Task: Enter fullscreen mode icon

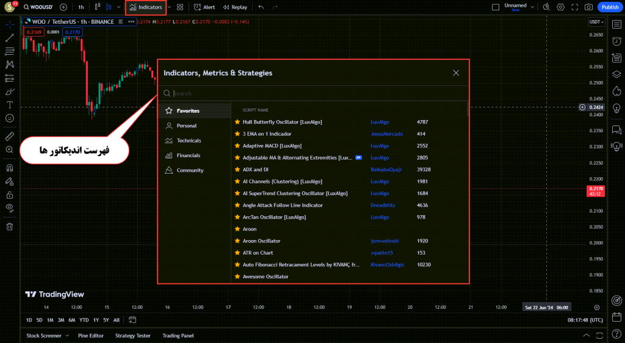Action: pyautogui.click(x=575, y=7)
